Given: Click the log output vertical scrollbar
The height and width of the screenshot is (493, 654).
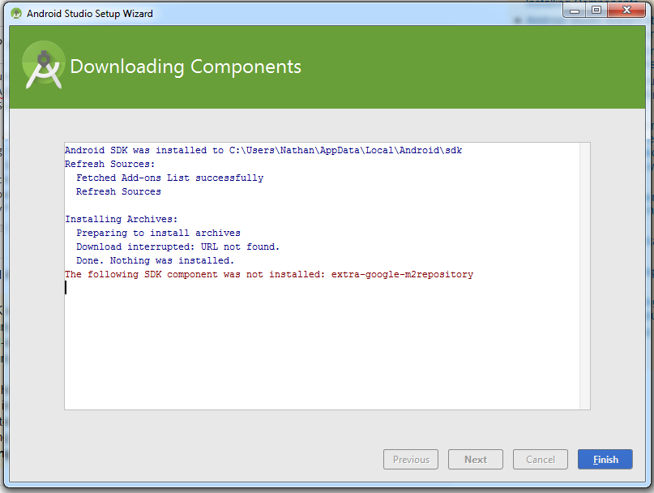Looking at the screenshot, I should 585,276.
